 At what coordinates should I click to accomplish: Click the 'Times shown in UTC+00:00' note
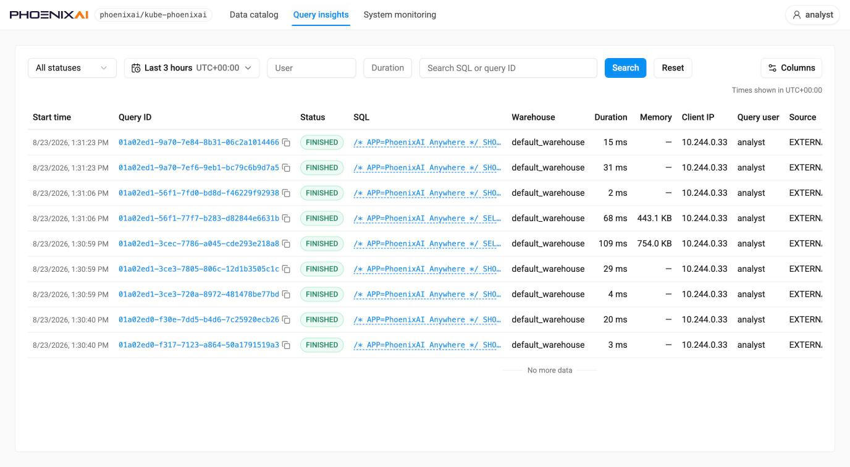coord(776,90)
